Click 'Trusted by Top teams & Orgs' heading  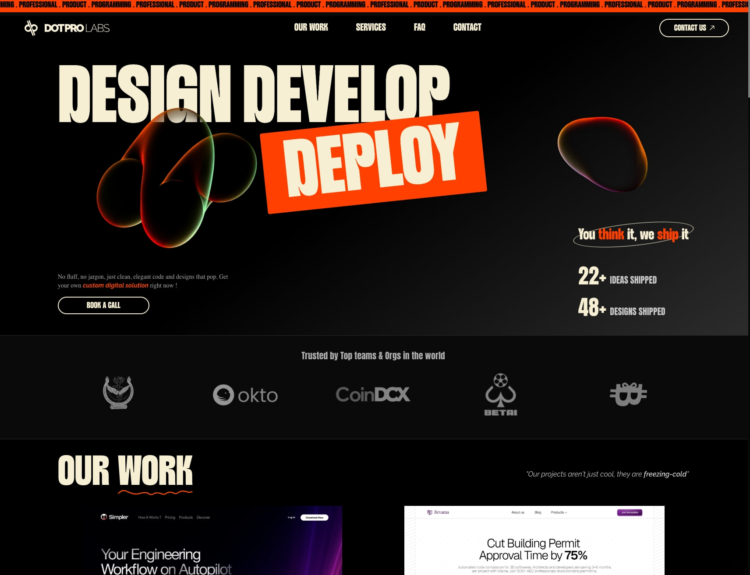click(373, 356)
